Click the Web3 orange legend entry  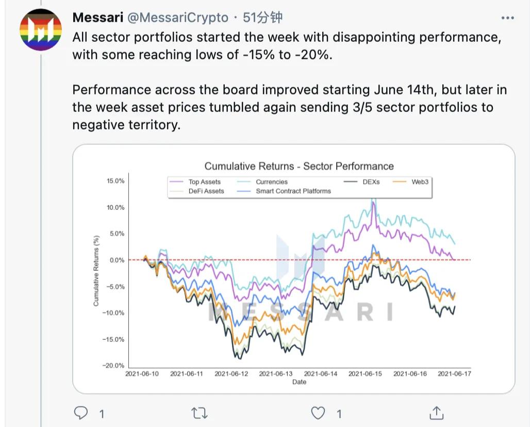click(x=420, y=182)
